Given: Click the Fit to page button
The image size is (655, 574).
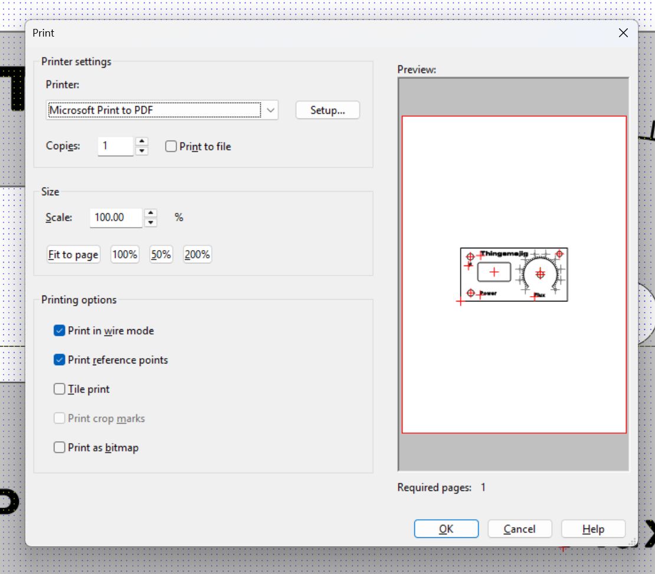Looking at the screenshot, I should coord(73,255).
